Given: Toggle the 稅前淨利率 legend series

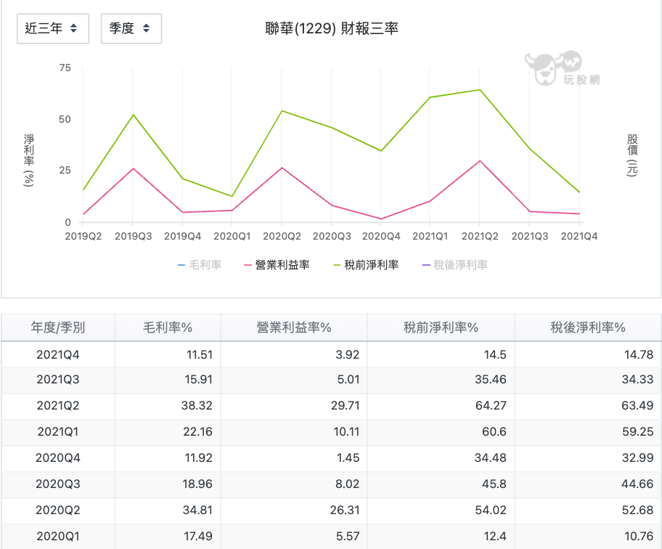Looking at the screenshot, I should (366, 265).
